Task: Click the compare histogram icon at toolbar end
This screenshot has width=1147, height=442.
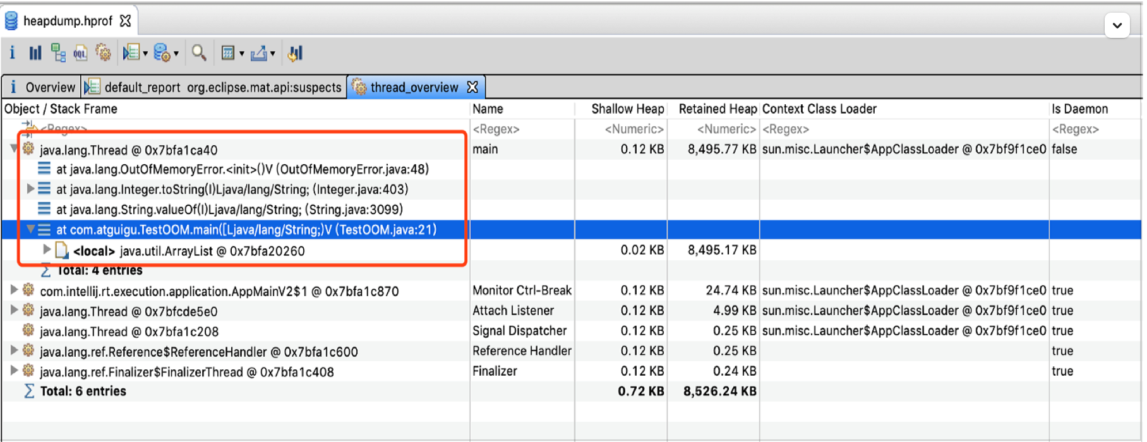Action: [295, 53]
